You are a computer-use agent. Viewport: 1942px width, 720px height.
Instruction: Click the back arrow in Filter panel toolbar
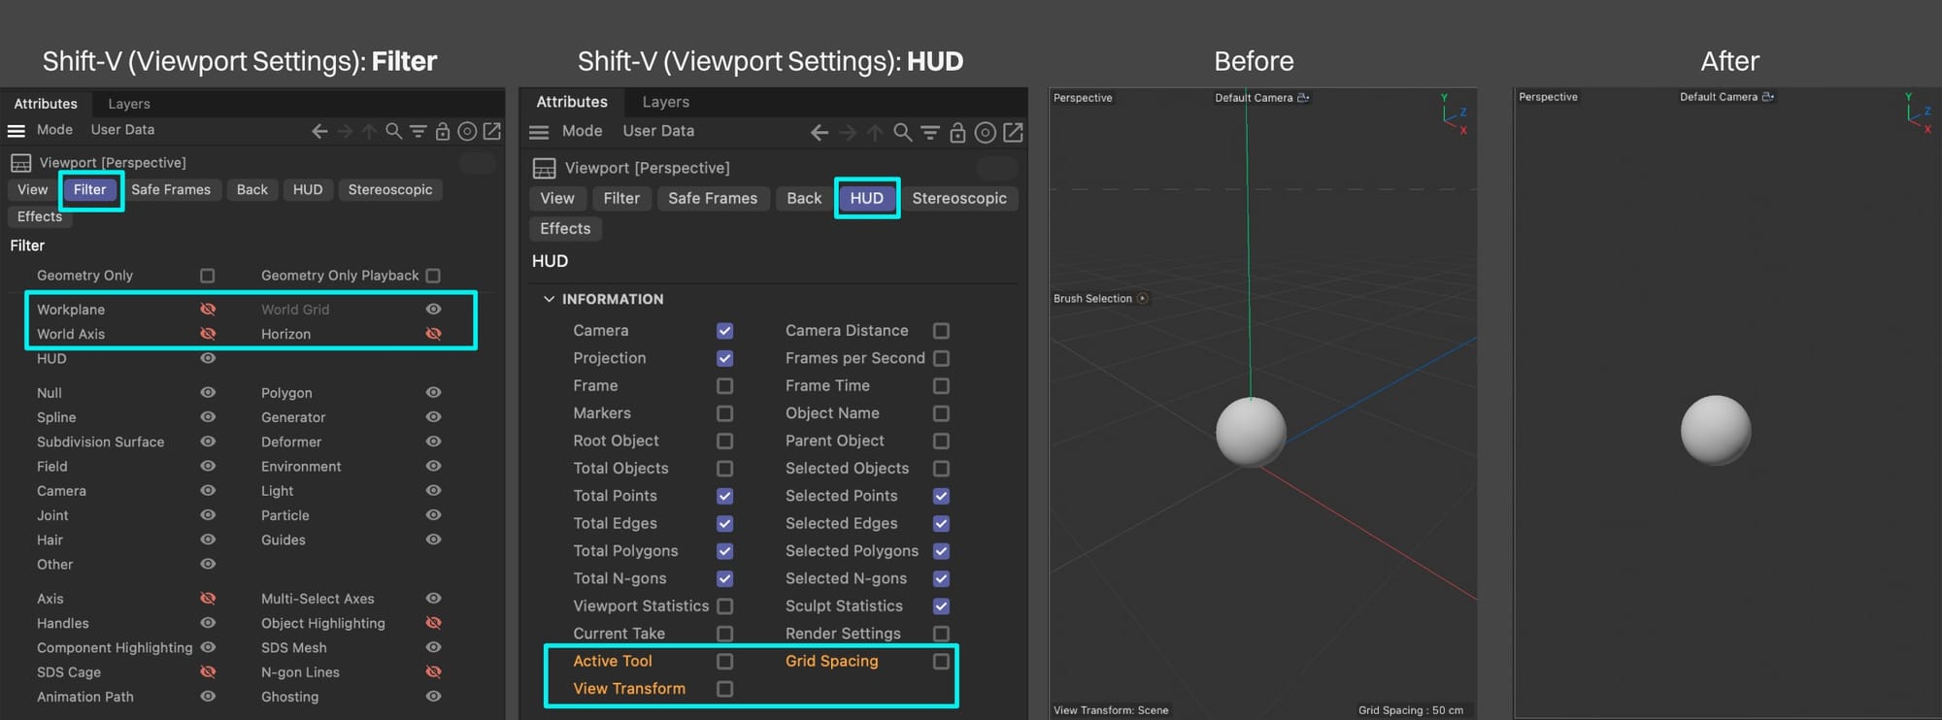coord(319,131)
